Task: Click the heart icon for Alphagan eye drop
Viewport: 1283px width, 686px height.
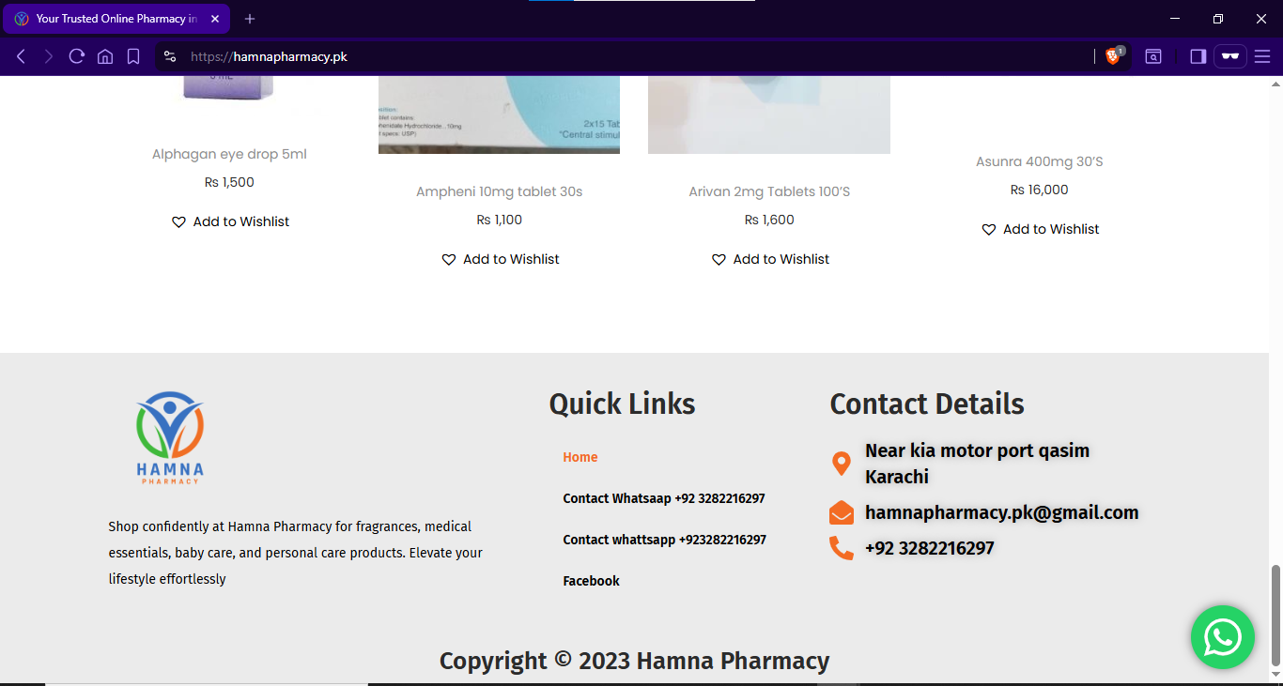Action: click(x=178, y=222)
